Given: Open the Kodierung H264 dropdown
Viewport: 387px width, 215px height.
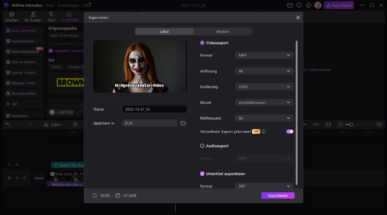Looking at the screenshot, I should pos(264,87).
